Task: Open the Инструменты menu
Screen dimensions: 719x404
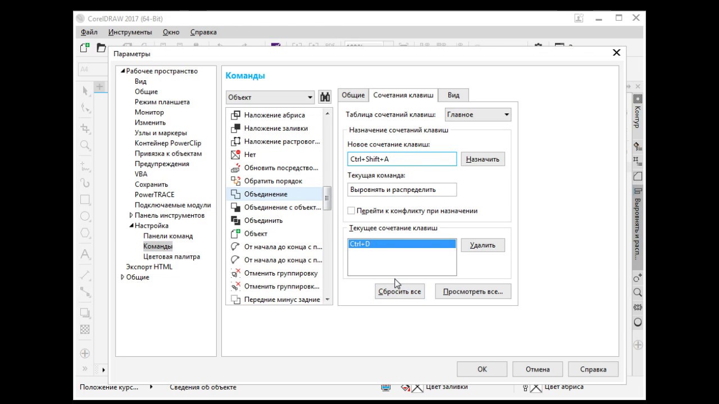Action: [130, 32]
